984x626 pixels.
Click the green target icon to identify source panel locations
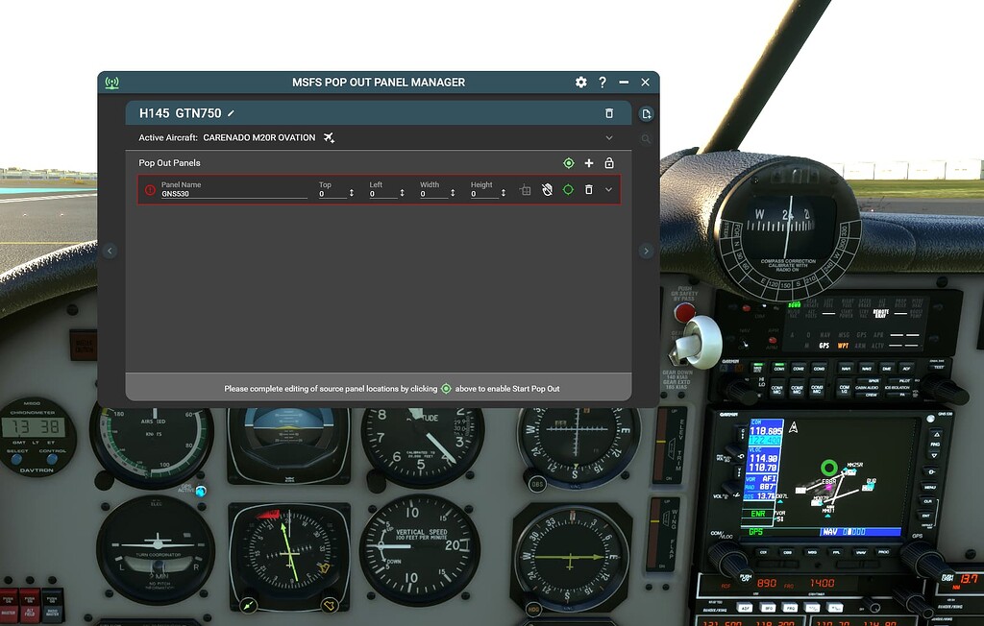(x=568, y=163)
